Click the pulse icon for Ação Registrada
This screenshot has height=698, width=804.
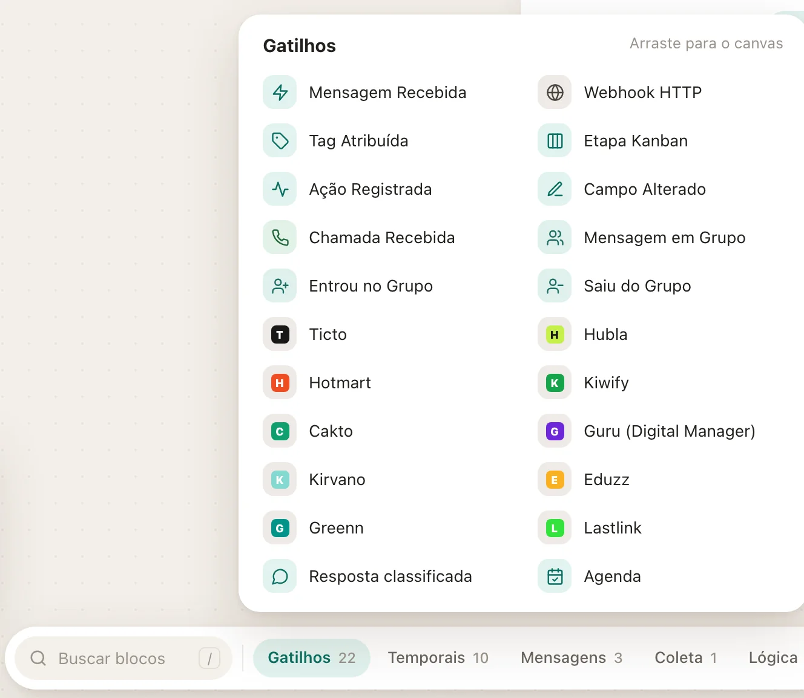[x=280, y=189]
